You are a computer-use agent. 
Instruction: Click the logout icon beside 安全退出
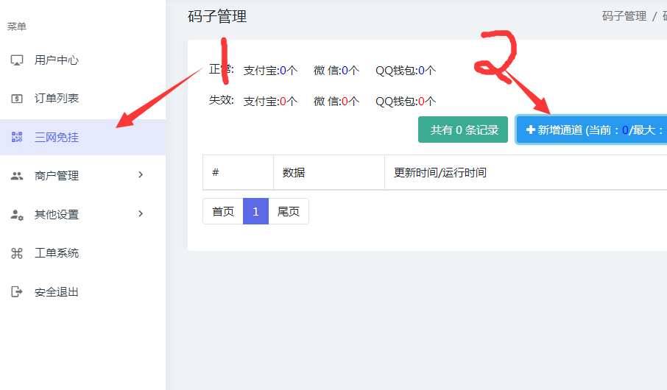coord(17,291)
